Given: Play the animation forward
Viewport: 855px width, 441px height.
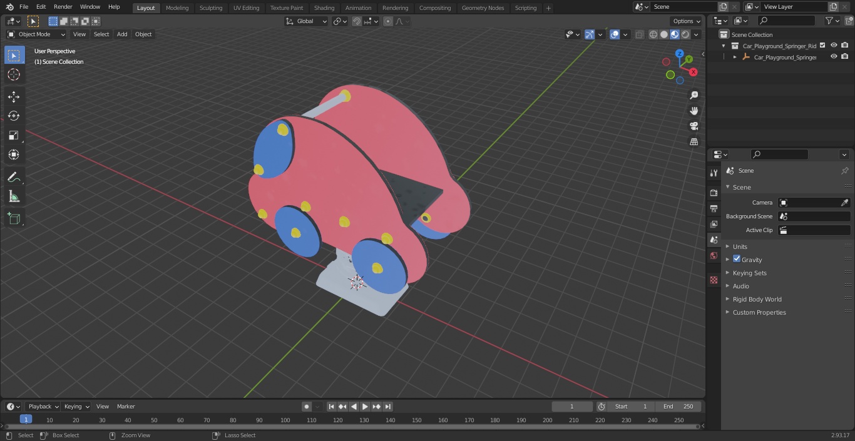Looking at the screenshot, I should coord(365,407).
